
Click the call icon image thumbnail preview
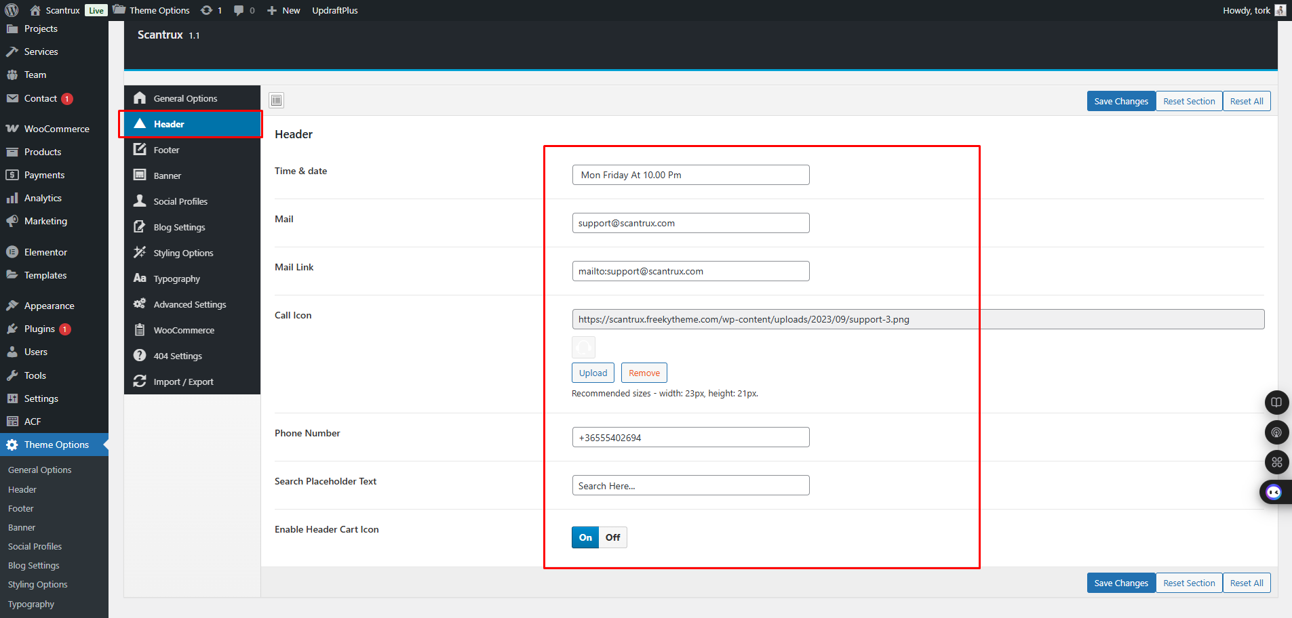tap(583, 348)
